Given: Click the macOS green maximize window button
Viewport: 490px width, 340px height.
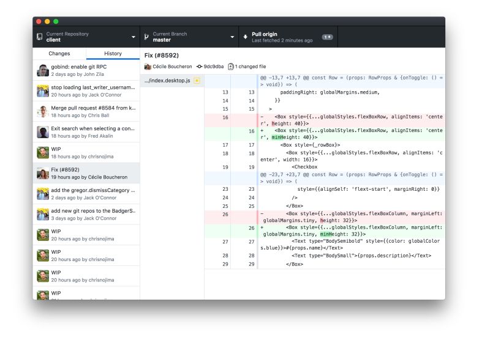Looking at the screenshot, I should pyautogui.click(x=56, y=21).
